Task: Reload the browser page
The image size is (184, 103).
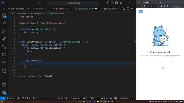Action: 144,6
